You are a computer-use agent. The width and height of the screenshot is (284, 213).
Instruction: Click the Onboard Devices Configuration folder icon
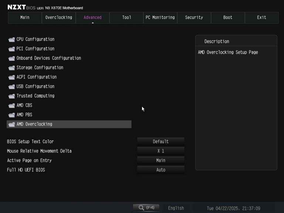pyautogui.click(x=11, y=58)
